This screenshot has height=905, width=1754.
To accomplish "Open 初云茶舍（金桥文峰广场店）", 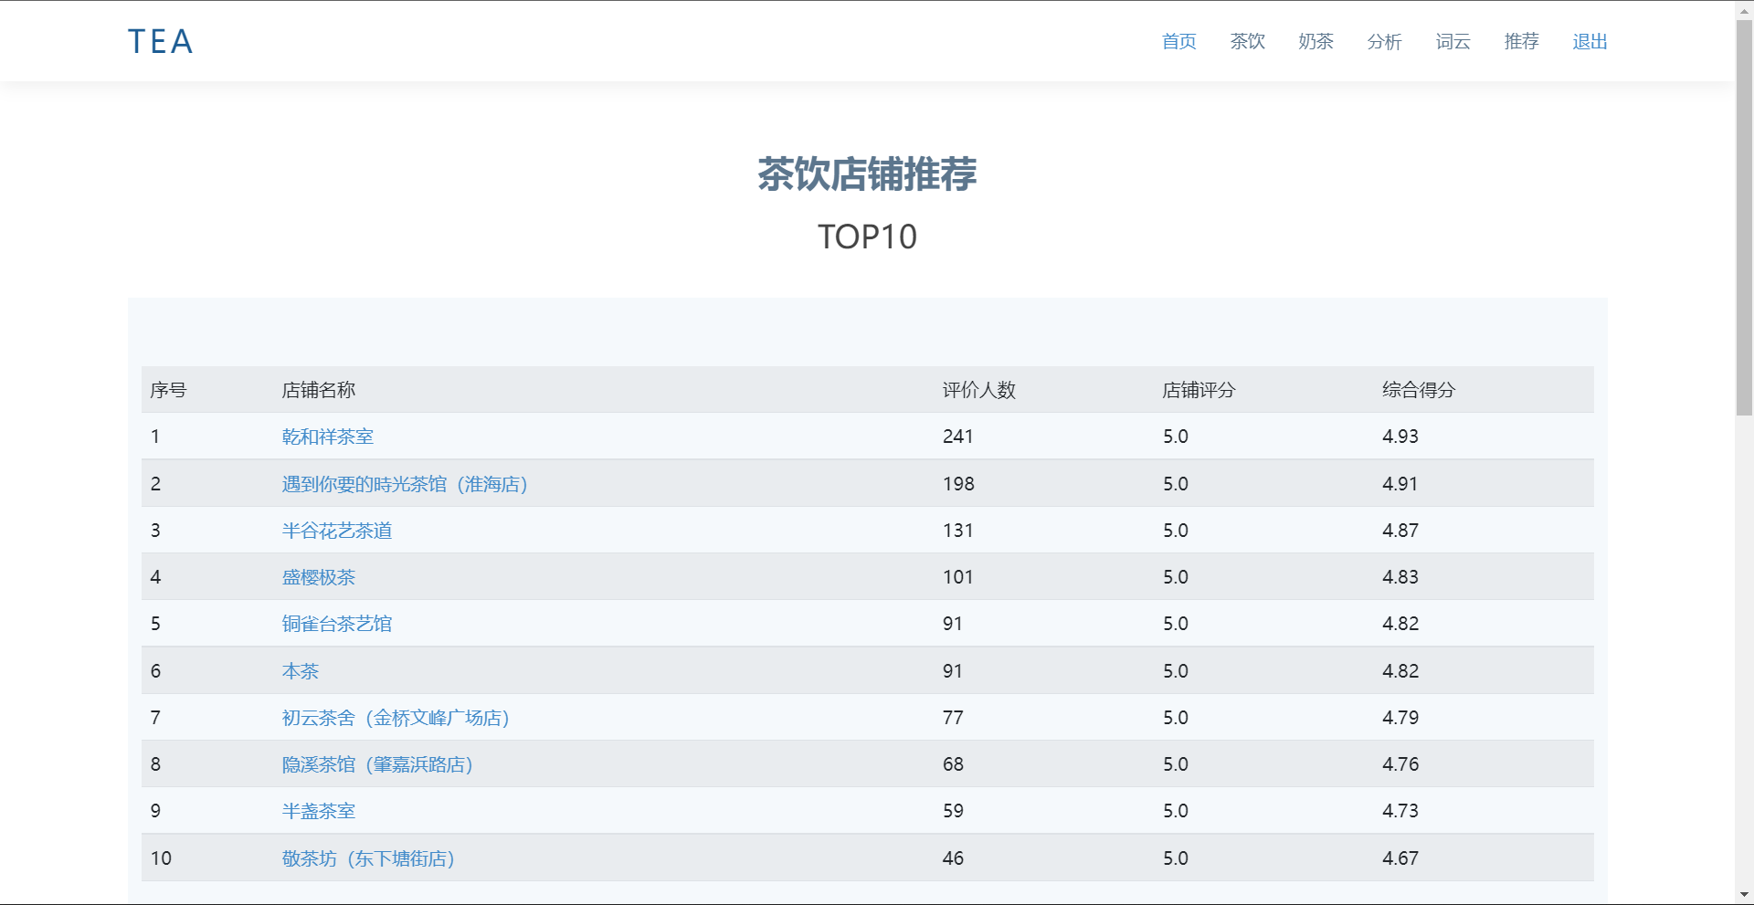I will click(x=396, y=718).
